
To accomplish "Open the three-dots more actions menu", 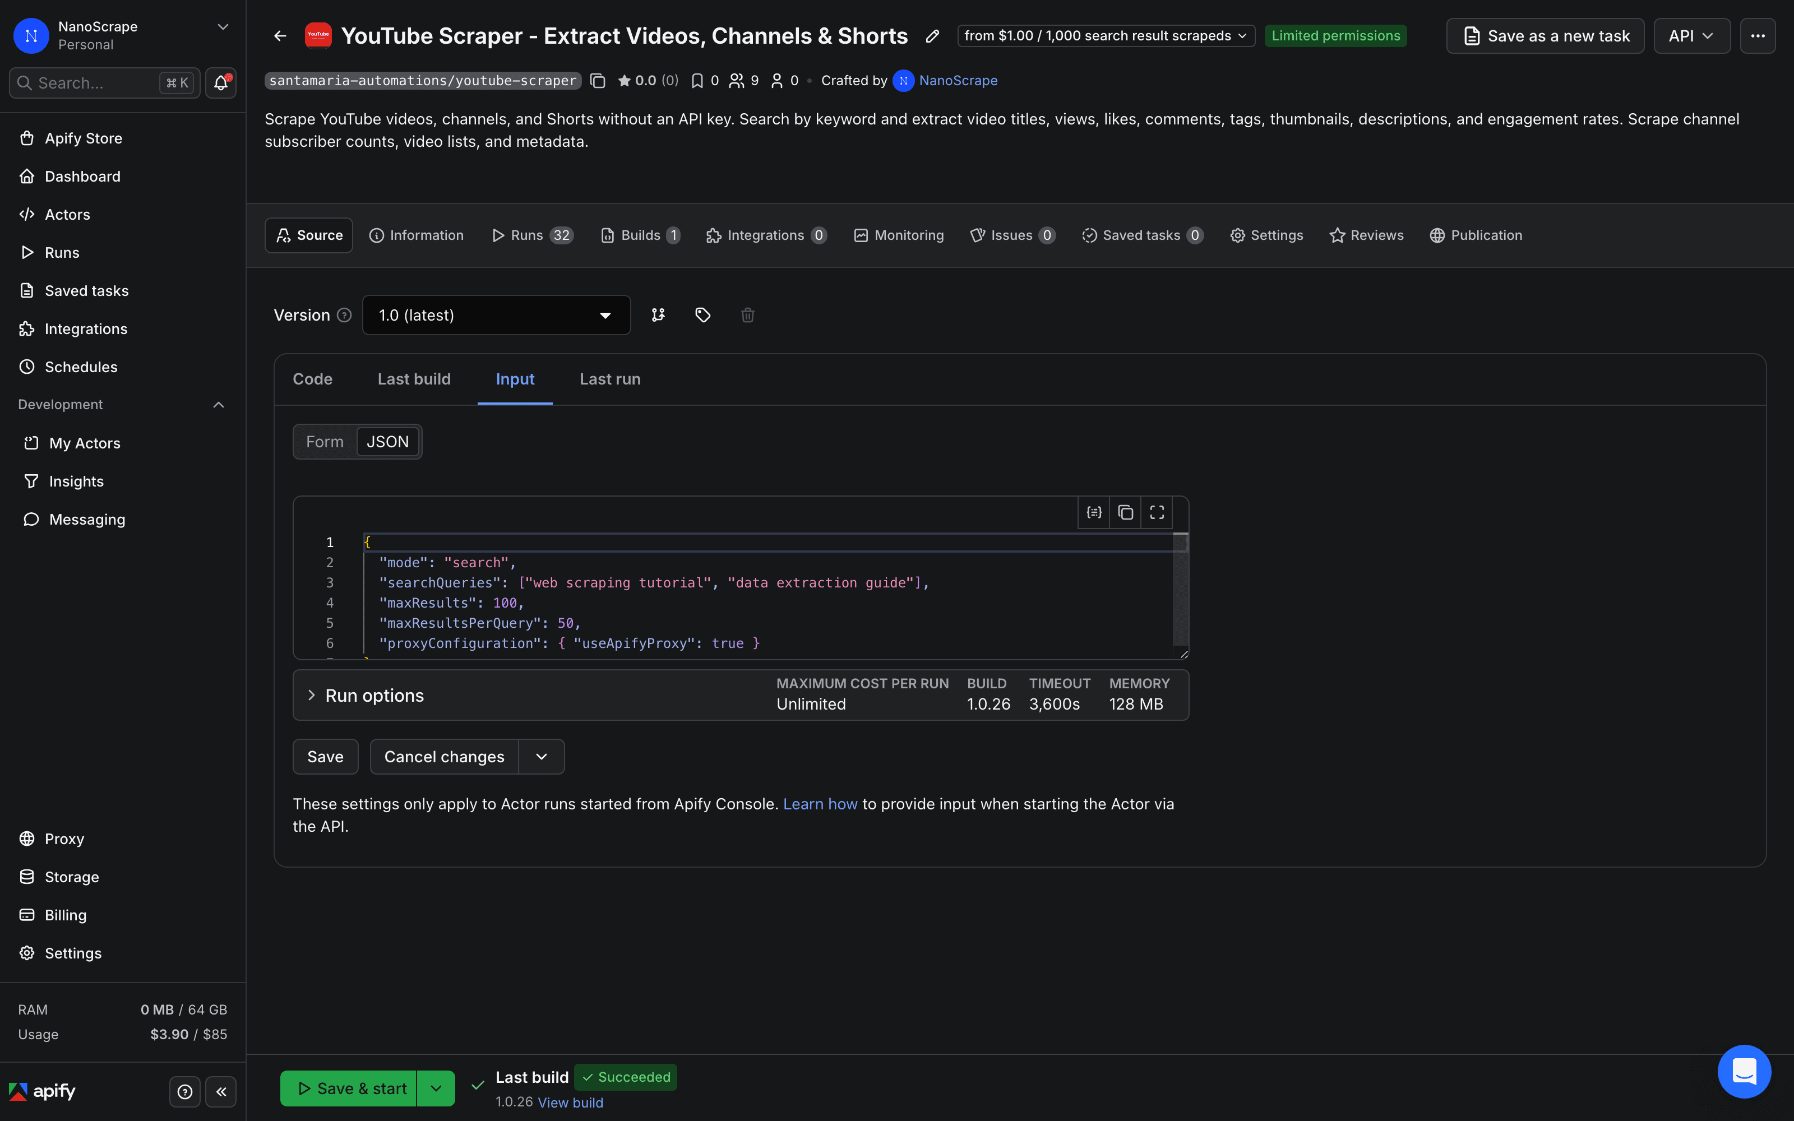I will [1758, 35].
